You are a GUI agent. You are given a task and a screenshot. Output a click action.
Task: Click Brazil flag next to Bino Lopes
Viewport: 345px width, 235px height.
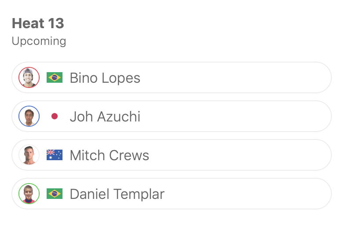55,78
